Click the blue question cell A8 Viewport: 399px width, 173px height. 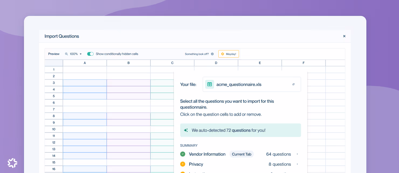[85, 116]
